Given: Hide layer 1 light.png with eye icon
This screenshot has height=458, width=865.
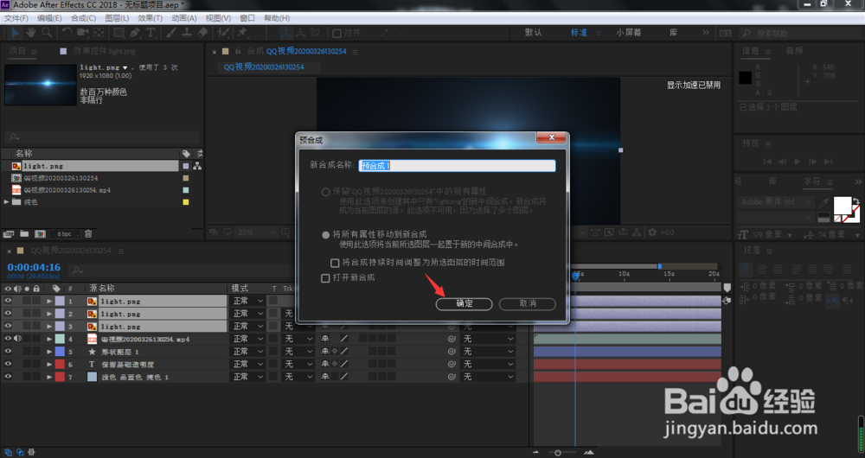Looking at the screenshot, I should pos(8,301).
